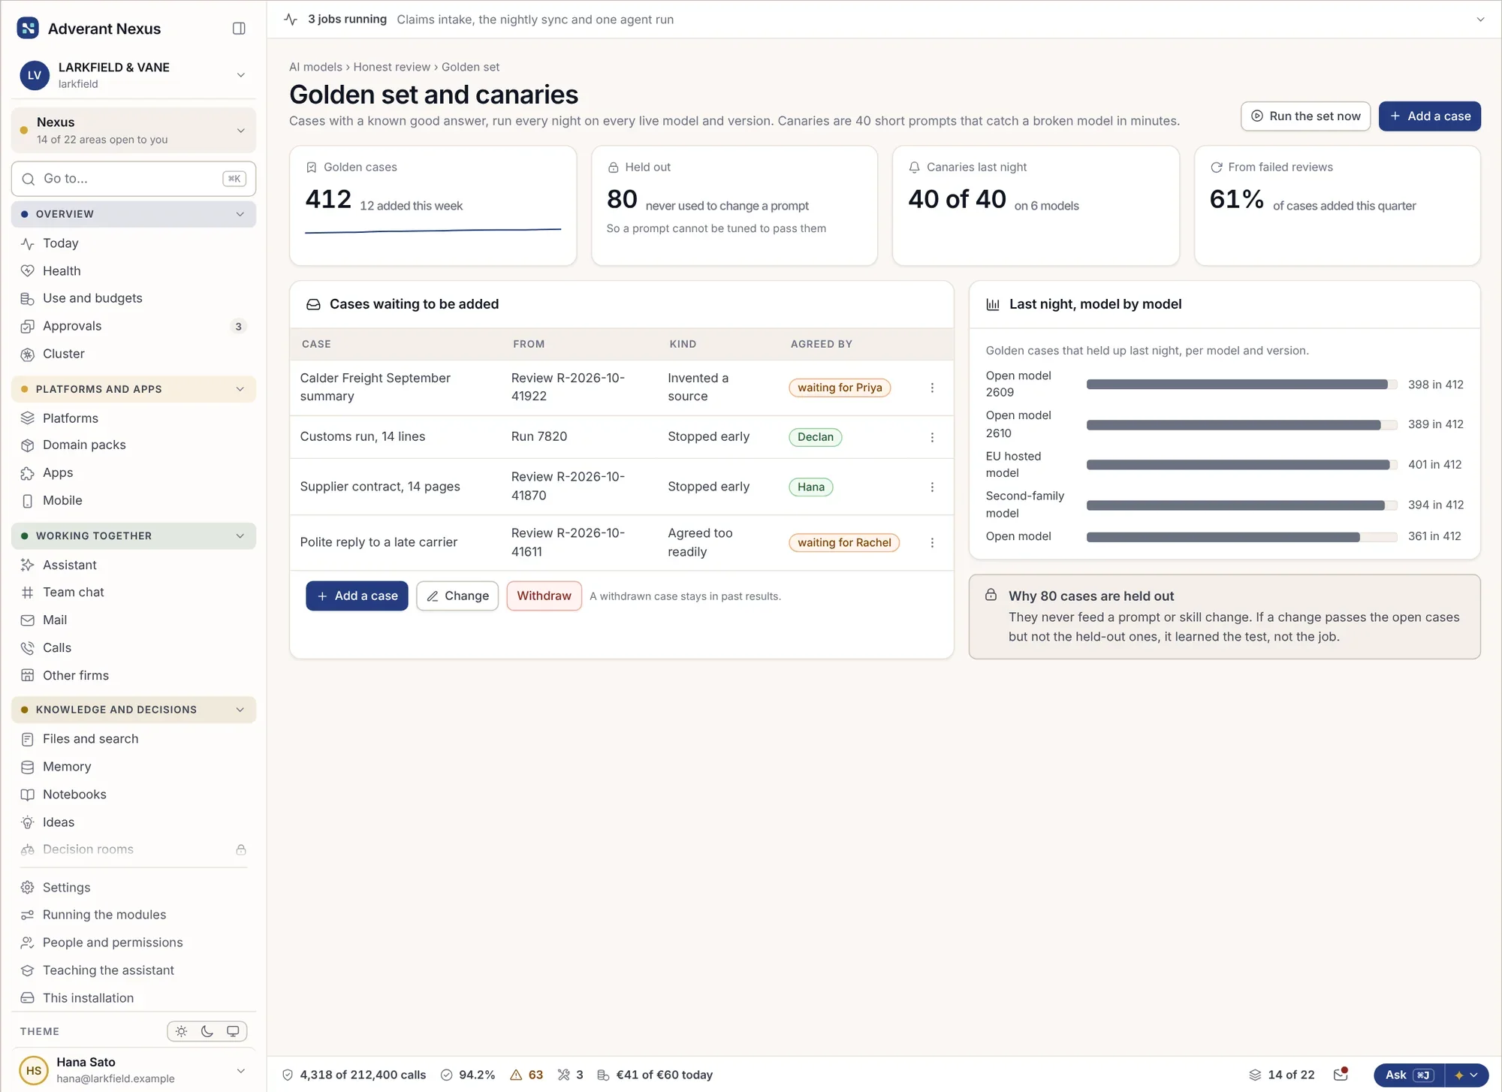Click the EU hosted model result bar
The width and height of the screenshot is (1502, 1092).
(1241, 465)
